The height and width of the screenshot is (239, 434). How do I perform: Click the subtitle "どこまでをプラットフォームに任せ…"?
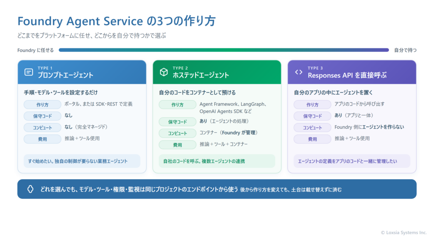[92, 36]
